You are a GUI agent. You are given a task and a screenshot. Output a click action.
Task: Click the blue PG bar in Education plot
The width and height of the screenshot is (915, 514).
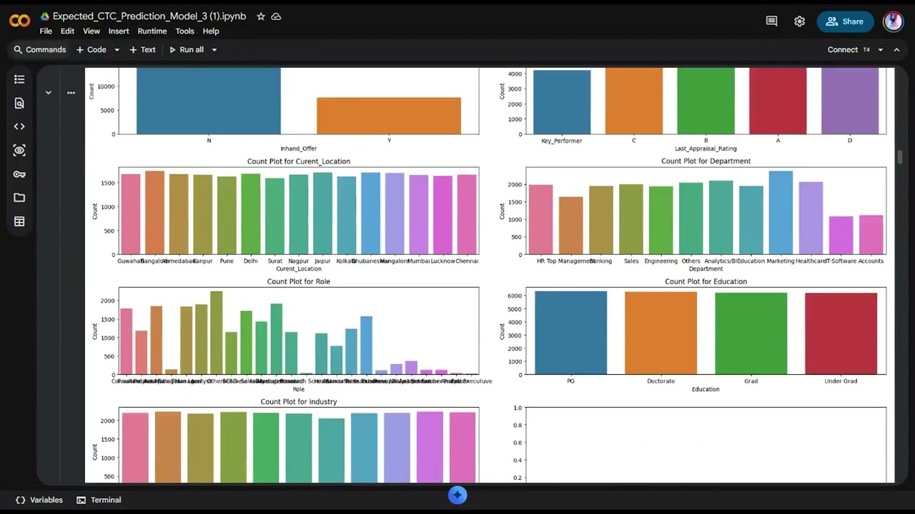570,333
